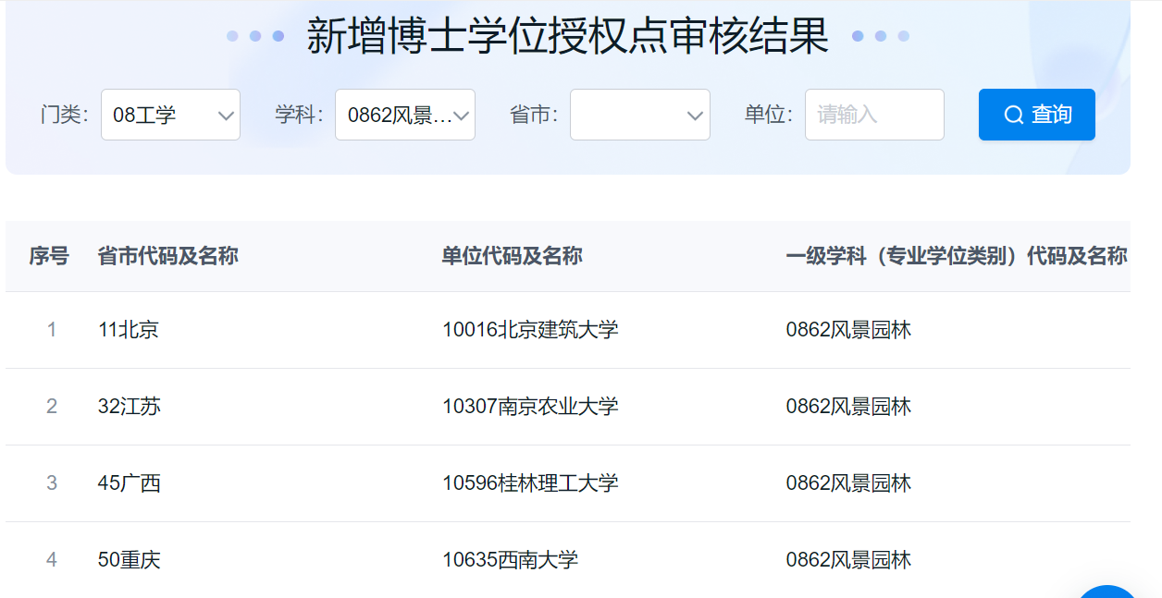
Task: Click the 门类 field label
Action: click(x=64, y=115)
